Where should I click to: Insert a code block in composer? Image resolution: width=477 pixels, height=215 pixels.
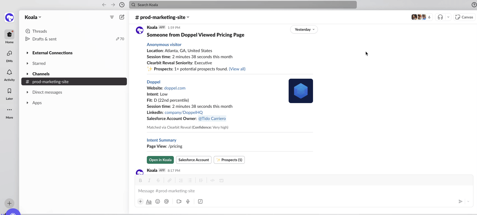point(221,180)
